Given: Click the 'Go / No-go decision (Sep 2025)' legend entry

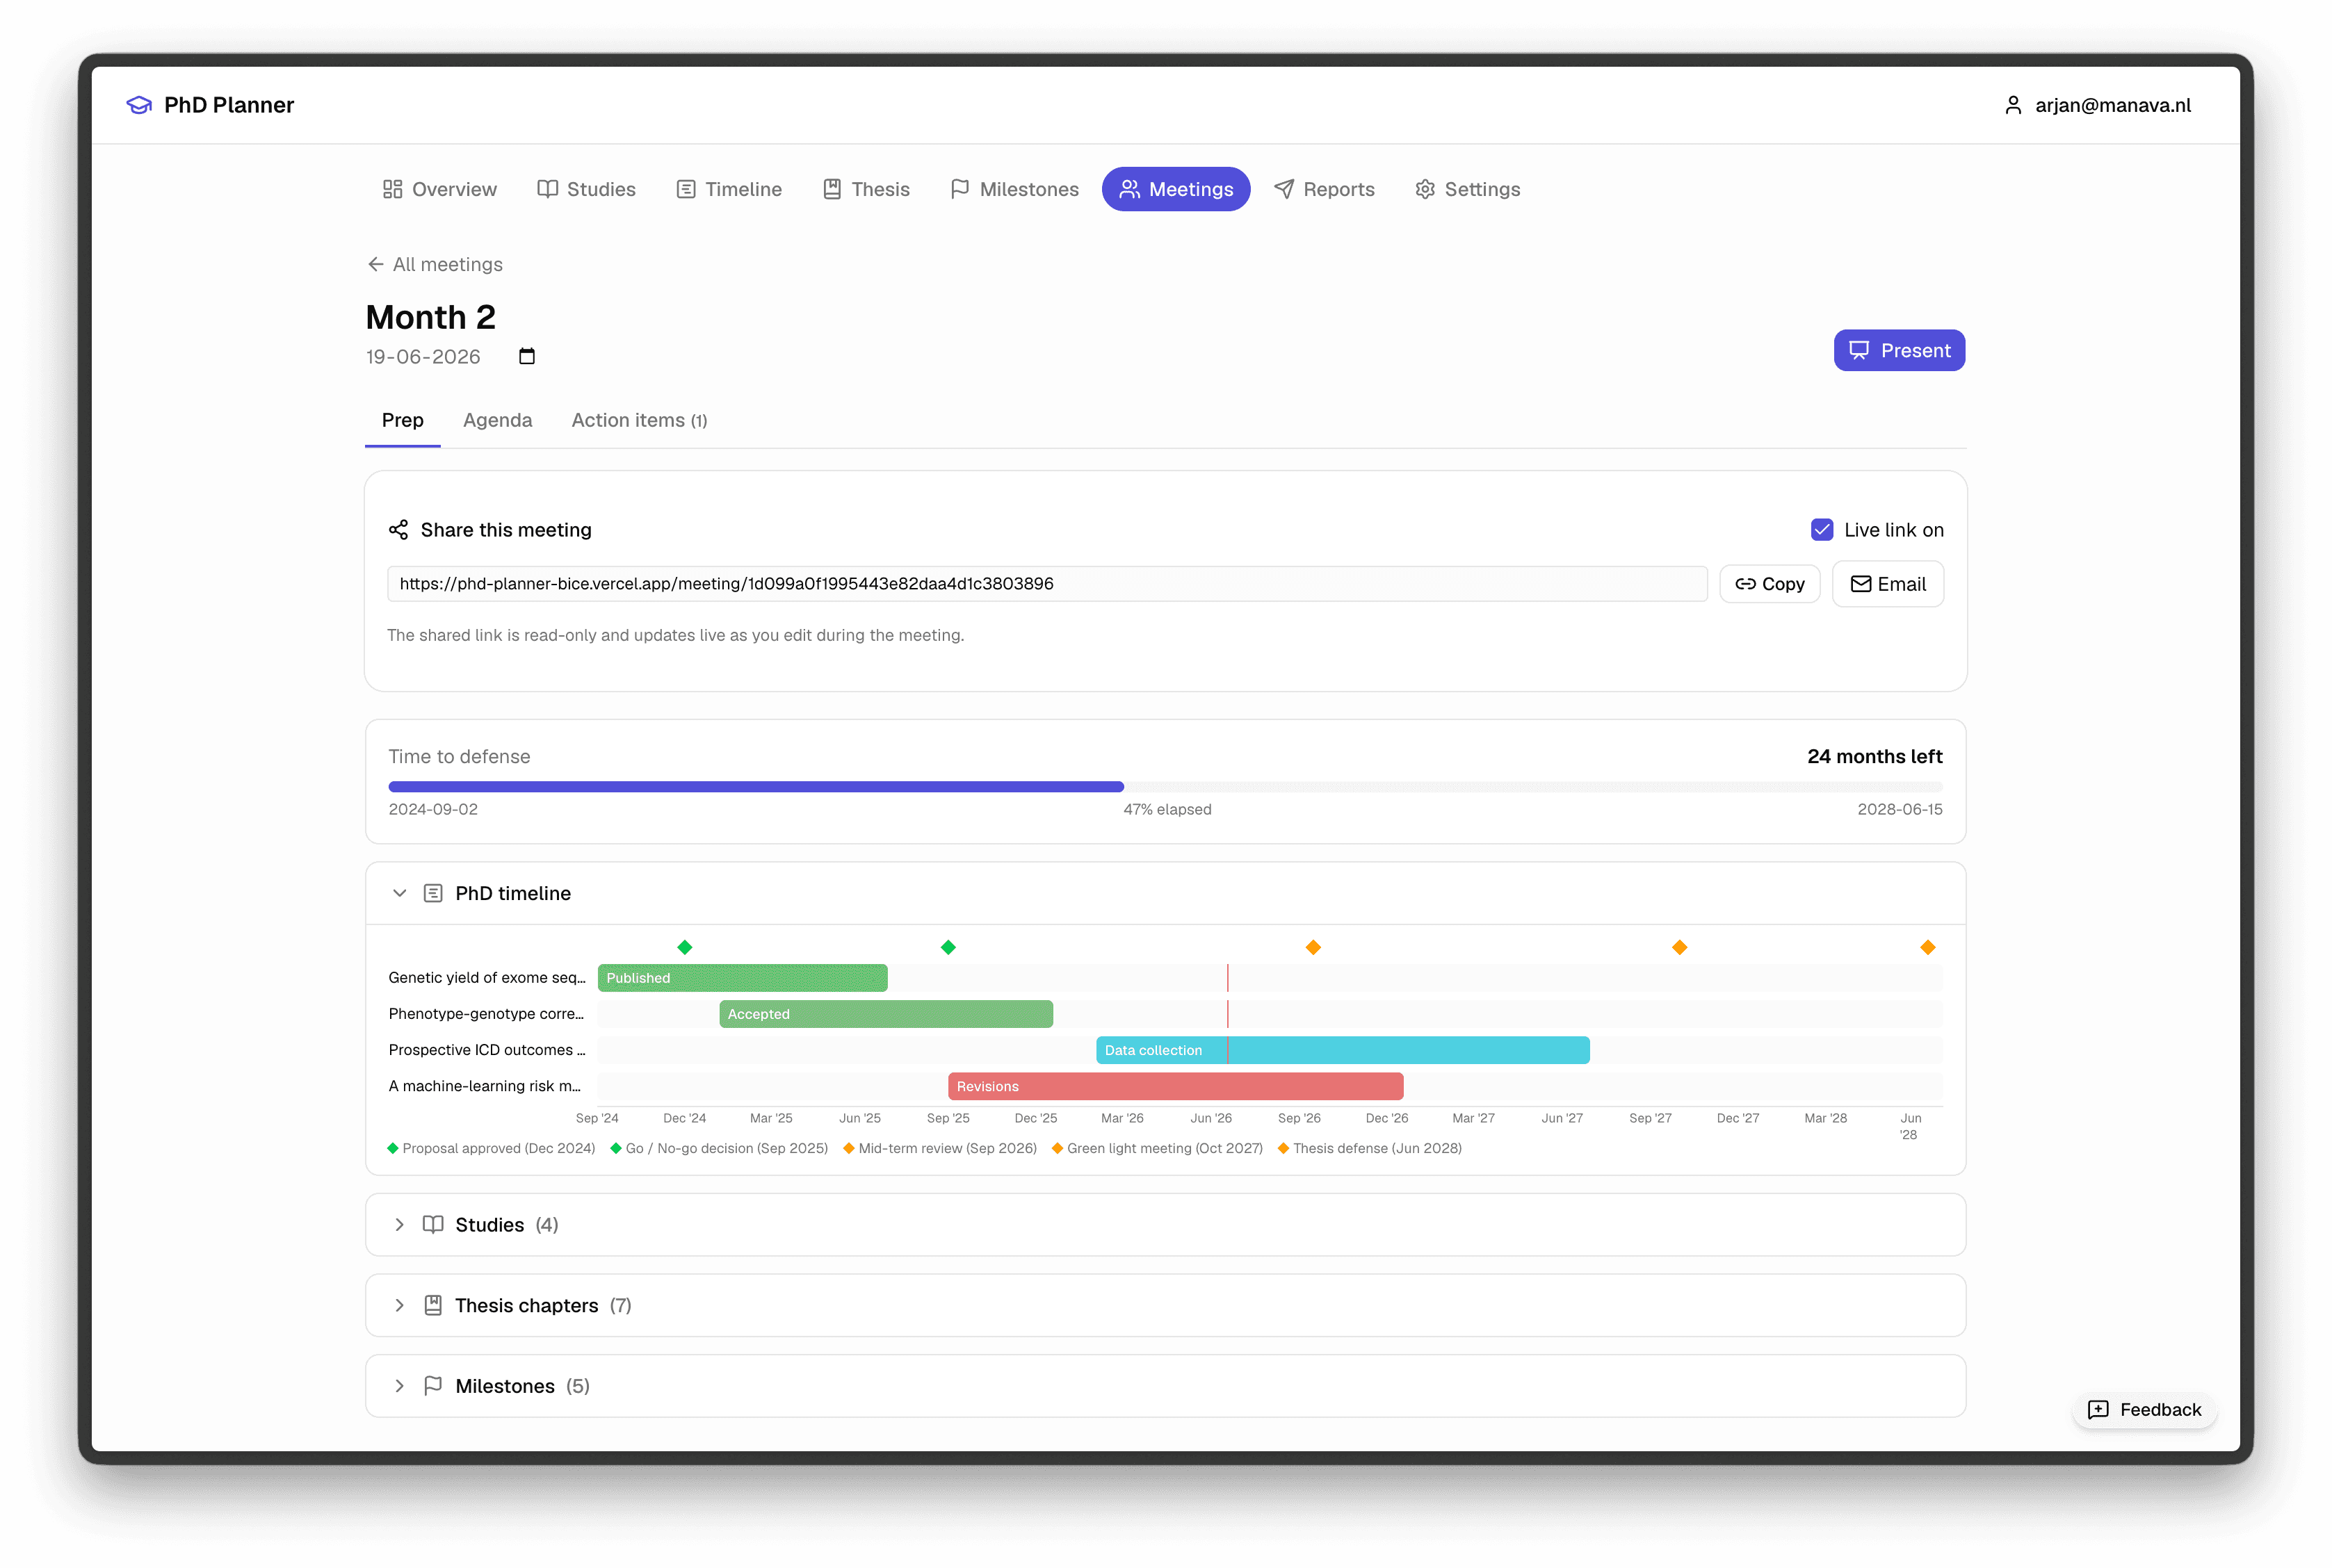Looking at the screenshot, I should (720, 1148).
